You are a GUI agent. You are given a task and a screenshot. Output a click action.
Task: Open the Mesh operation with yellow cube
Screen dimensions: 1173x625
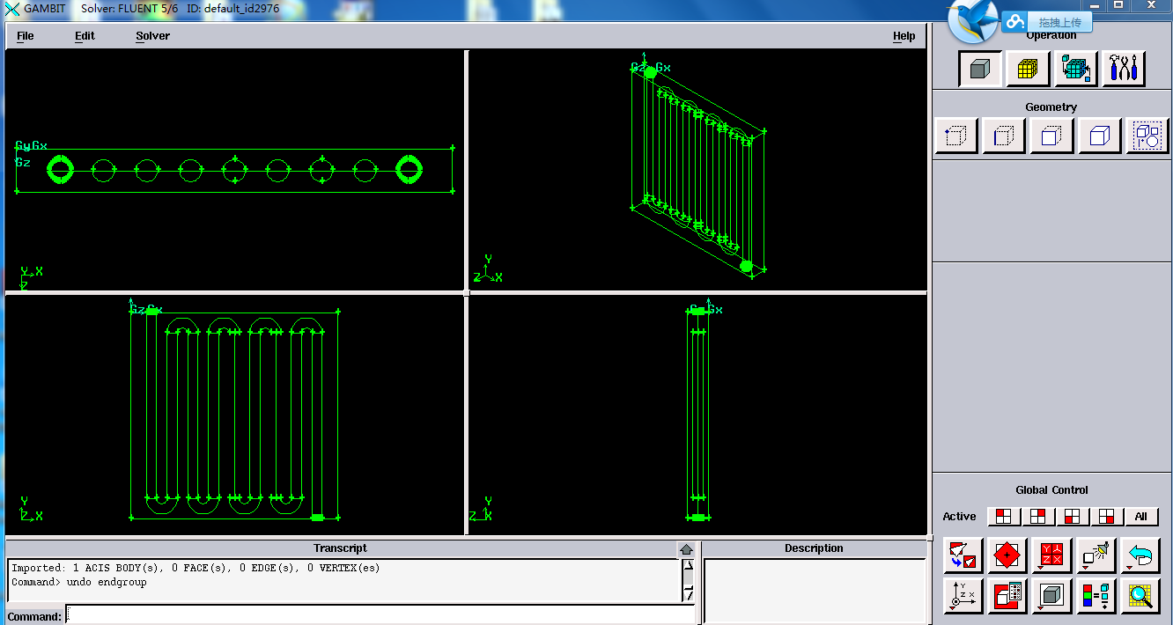1028,69
